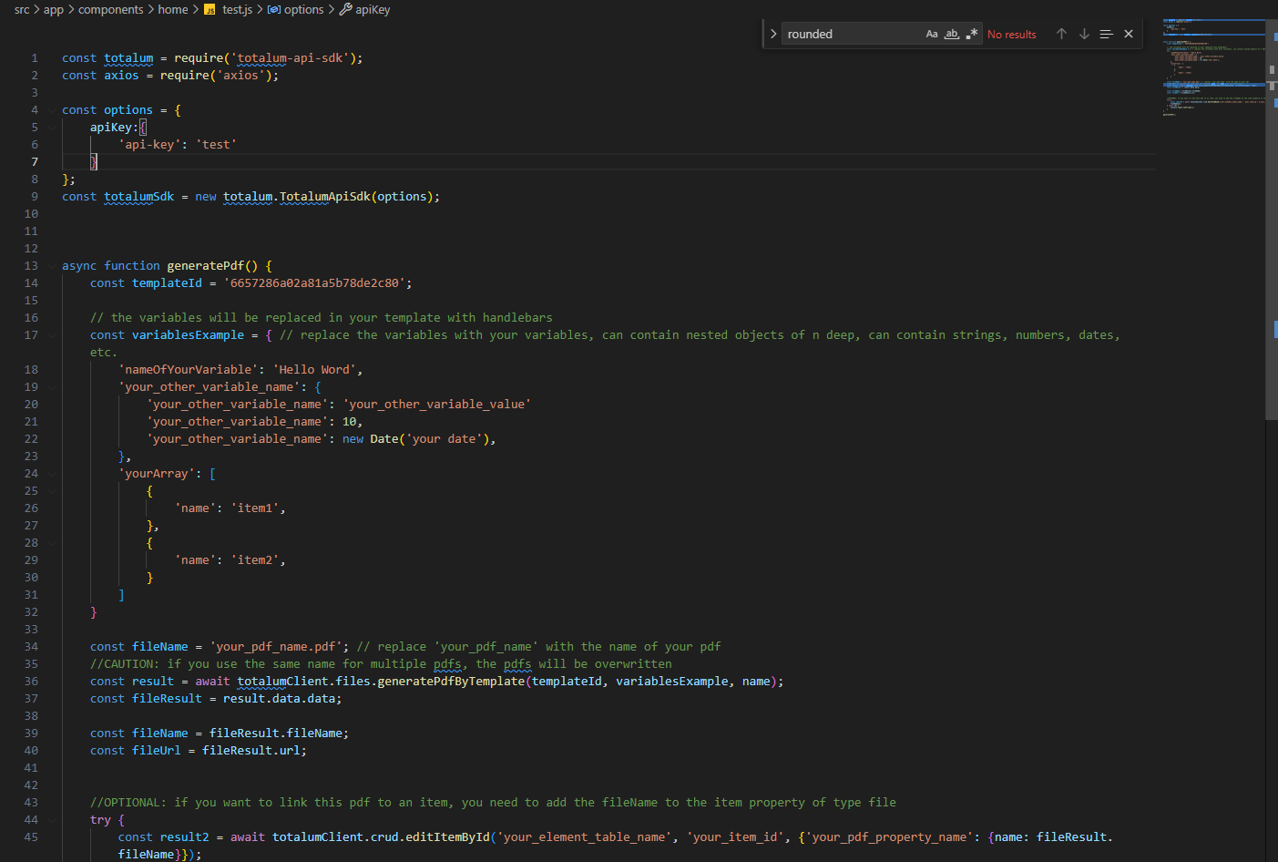Click line number 7 in gutter

tap(35, 162)
